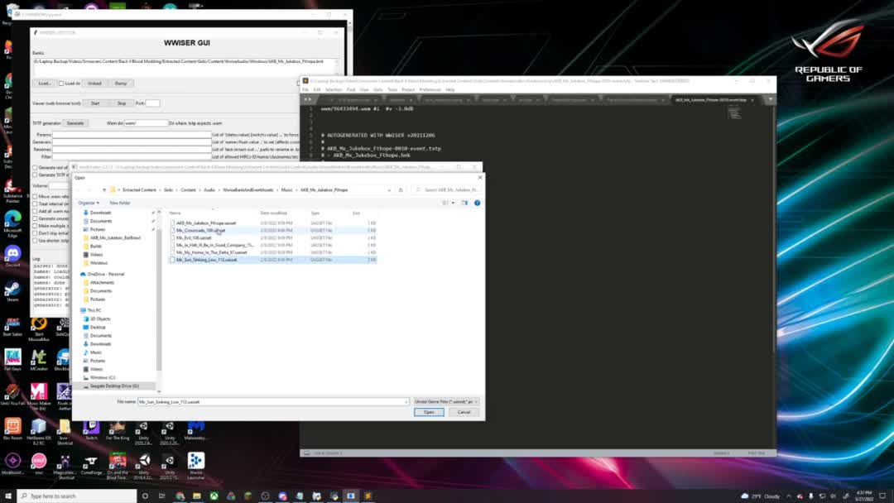The width and height of the screenshot is (894, 503).
Task: Open the Help menu in Sublime Text
Action: (x=449, y=90)
